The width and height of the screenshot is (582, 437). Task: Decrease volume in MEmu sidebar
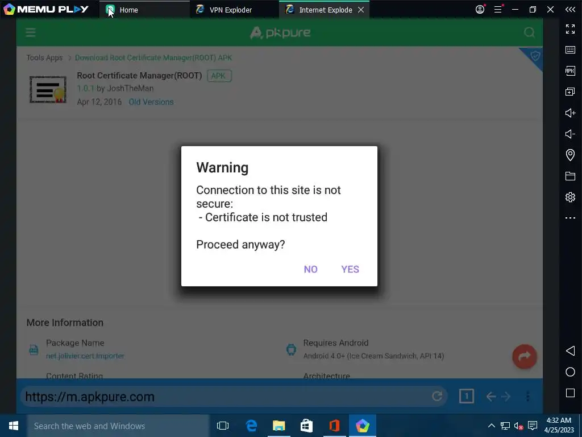(x=570, y=134)
